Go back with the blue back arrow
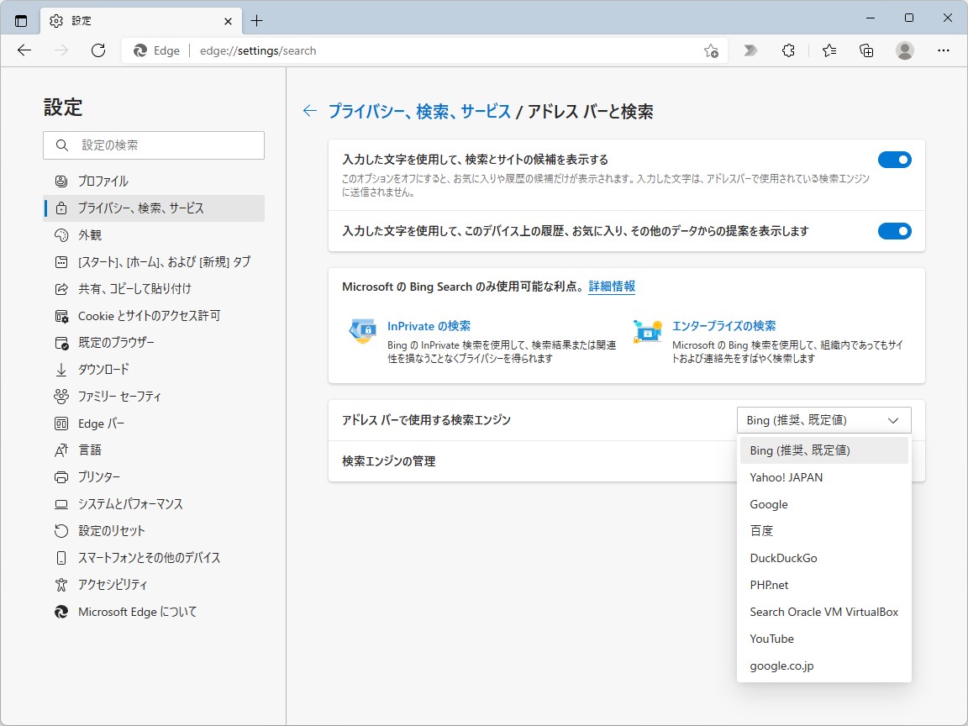Screen dimensions: 968x726 coord(309,110)
